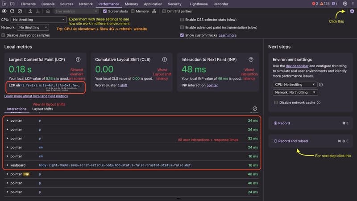Click info icon beside Disable network cache
This screenshot has height=201, width=357.
coord(319,103)
